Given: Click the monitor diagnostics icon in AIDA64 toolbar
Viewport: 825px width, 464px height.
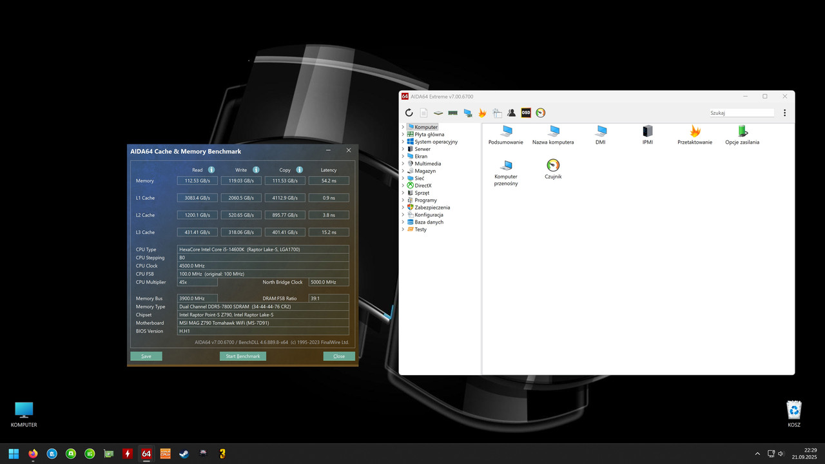Looking at the screenshot, I should pyautogui.click(x=468, y=113).
